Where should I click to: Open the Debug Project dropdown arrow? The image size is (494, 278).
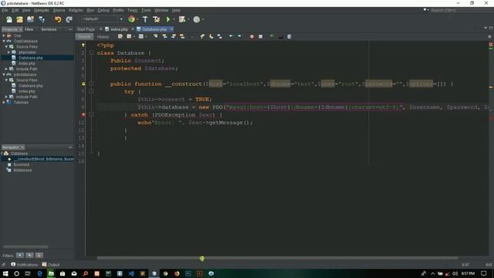[188, 19]
